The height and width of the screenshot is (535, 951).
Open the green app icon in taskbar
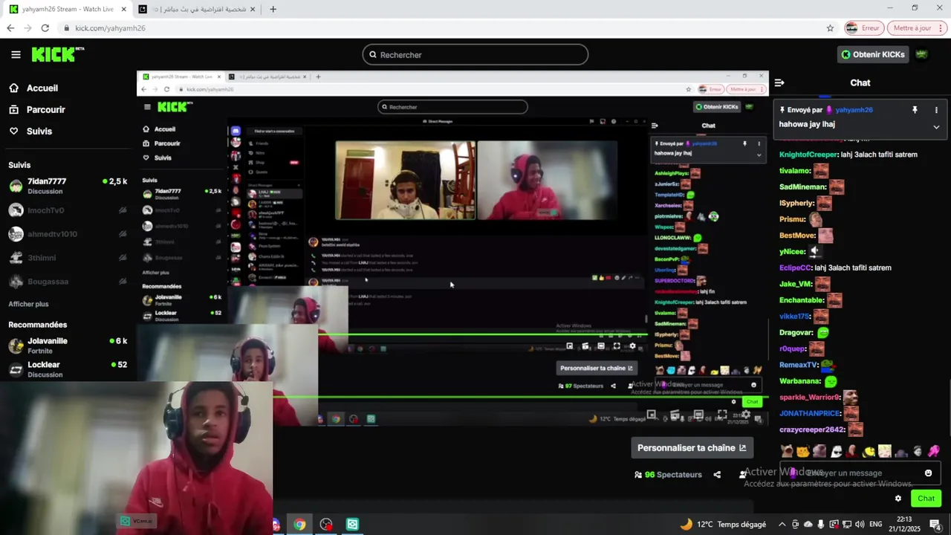pos(353,525)
